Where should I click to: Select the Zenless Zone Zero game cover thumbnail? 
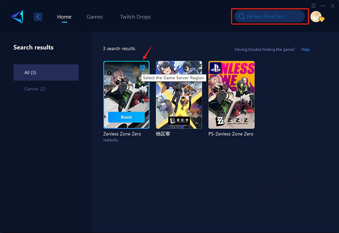pos(126,94)
